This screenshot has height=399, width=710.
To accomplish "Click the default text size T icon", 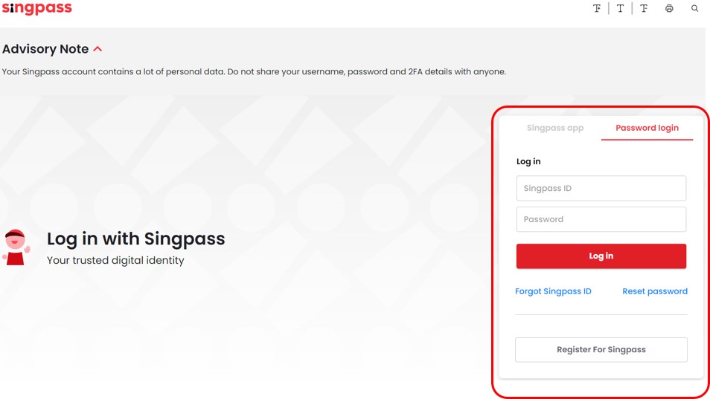I will [x=620, y=8].
